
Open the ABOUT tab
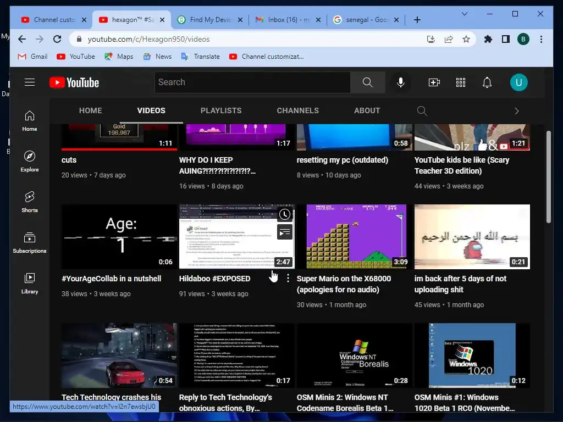pos(367,110)
